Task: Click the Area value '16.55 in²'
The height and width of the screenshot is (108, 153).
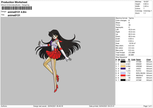Action: (x=132, y=43)
